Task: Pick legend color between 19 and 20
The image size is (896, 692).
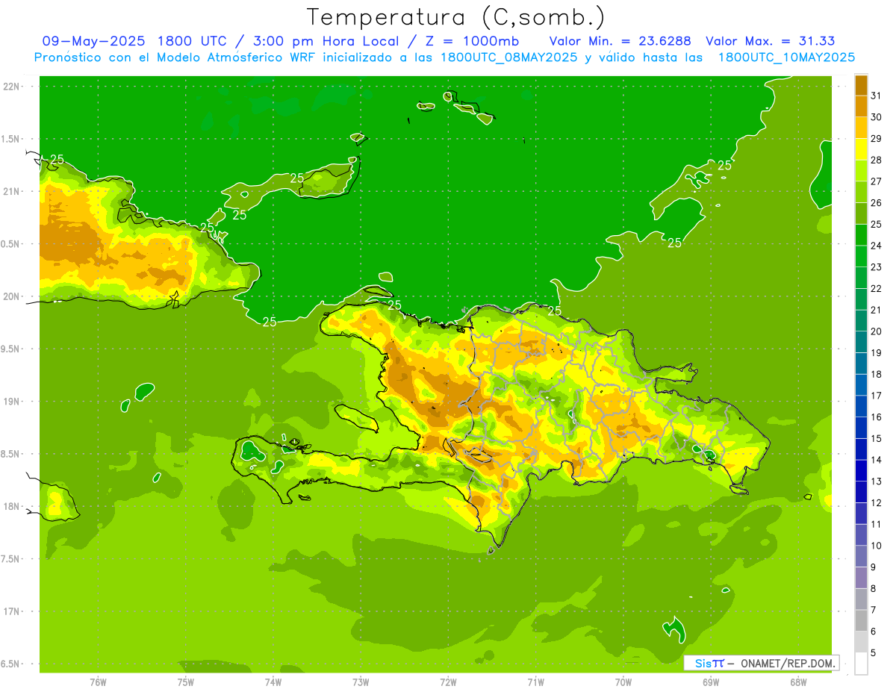Action: tap(861, 342)
